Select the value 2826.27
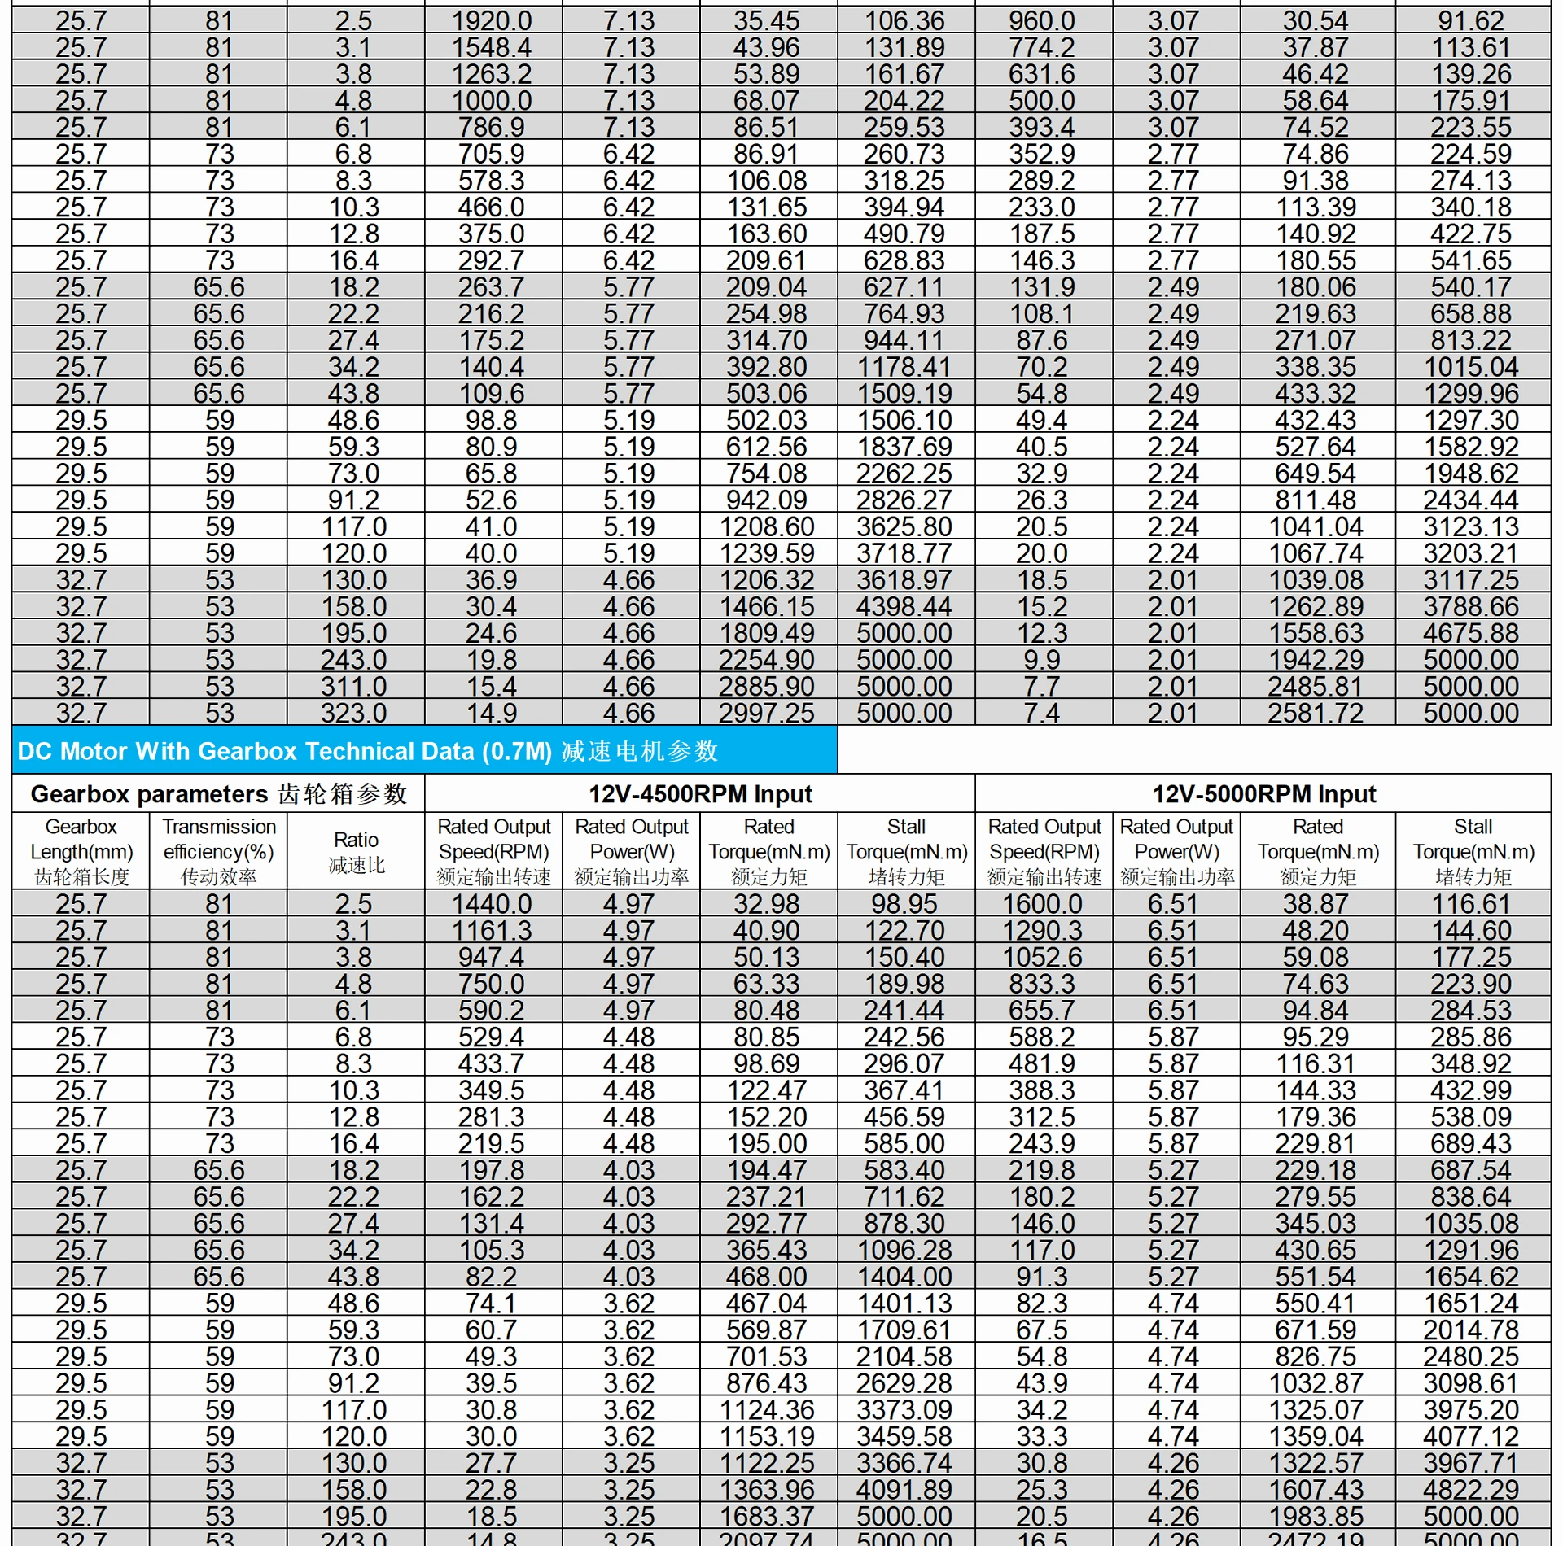Viewport: 1563px width, 1546px height. coord(904,500)
